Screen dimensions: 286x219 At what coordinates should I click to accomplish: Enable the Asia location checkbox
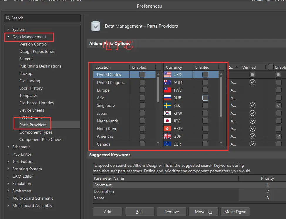pyautogui.click(x=142, y=98)
